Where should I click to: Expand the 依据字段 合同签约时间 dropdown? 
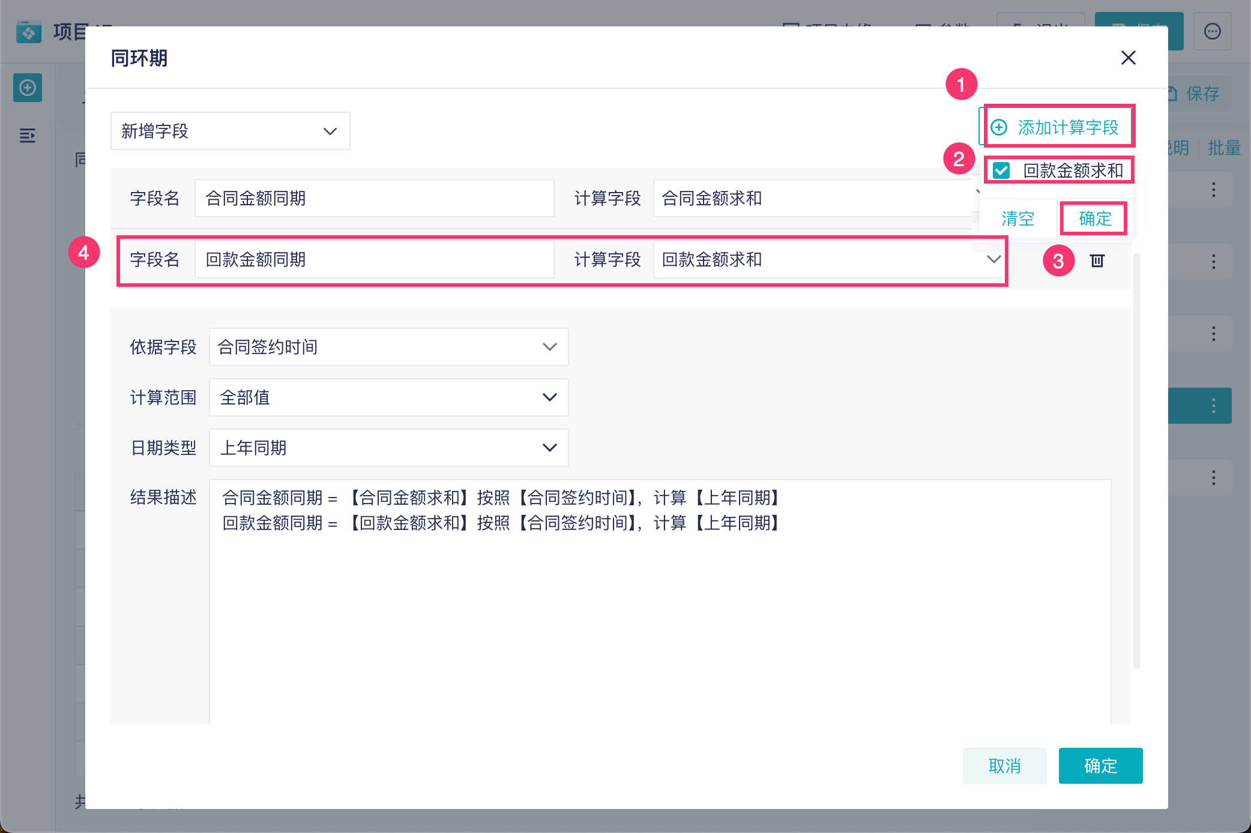coord(388,347)
